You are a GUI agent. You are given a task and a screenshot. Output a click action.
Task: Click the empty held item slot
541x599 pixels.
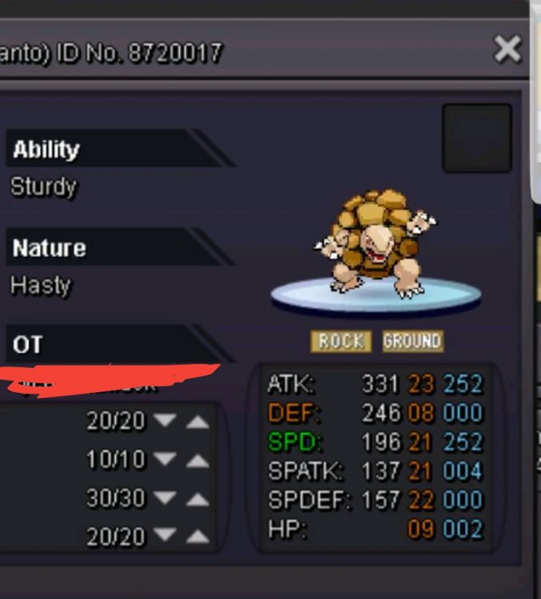point(477,138)
